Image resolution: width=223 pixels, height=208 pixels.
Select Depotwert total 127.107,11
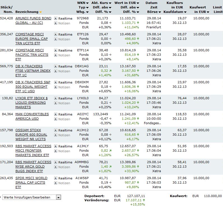click(x=136, y=196)
